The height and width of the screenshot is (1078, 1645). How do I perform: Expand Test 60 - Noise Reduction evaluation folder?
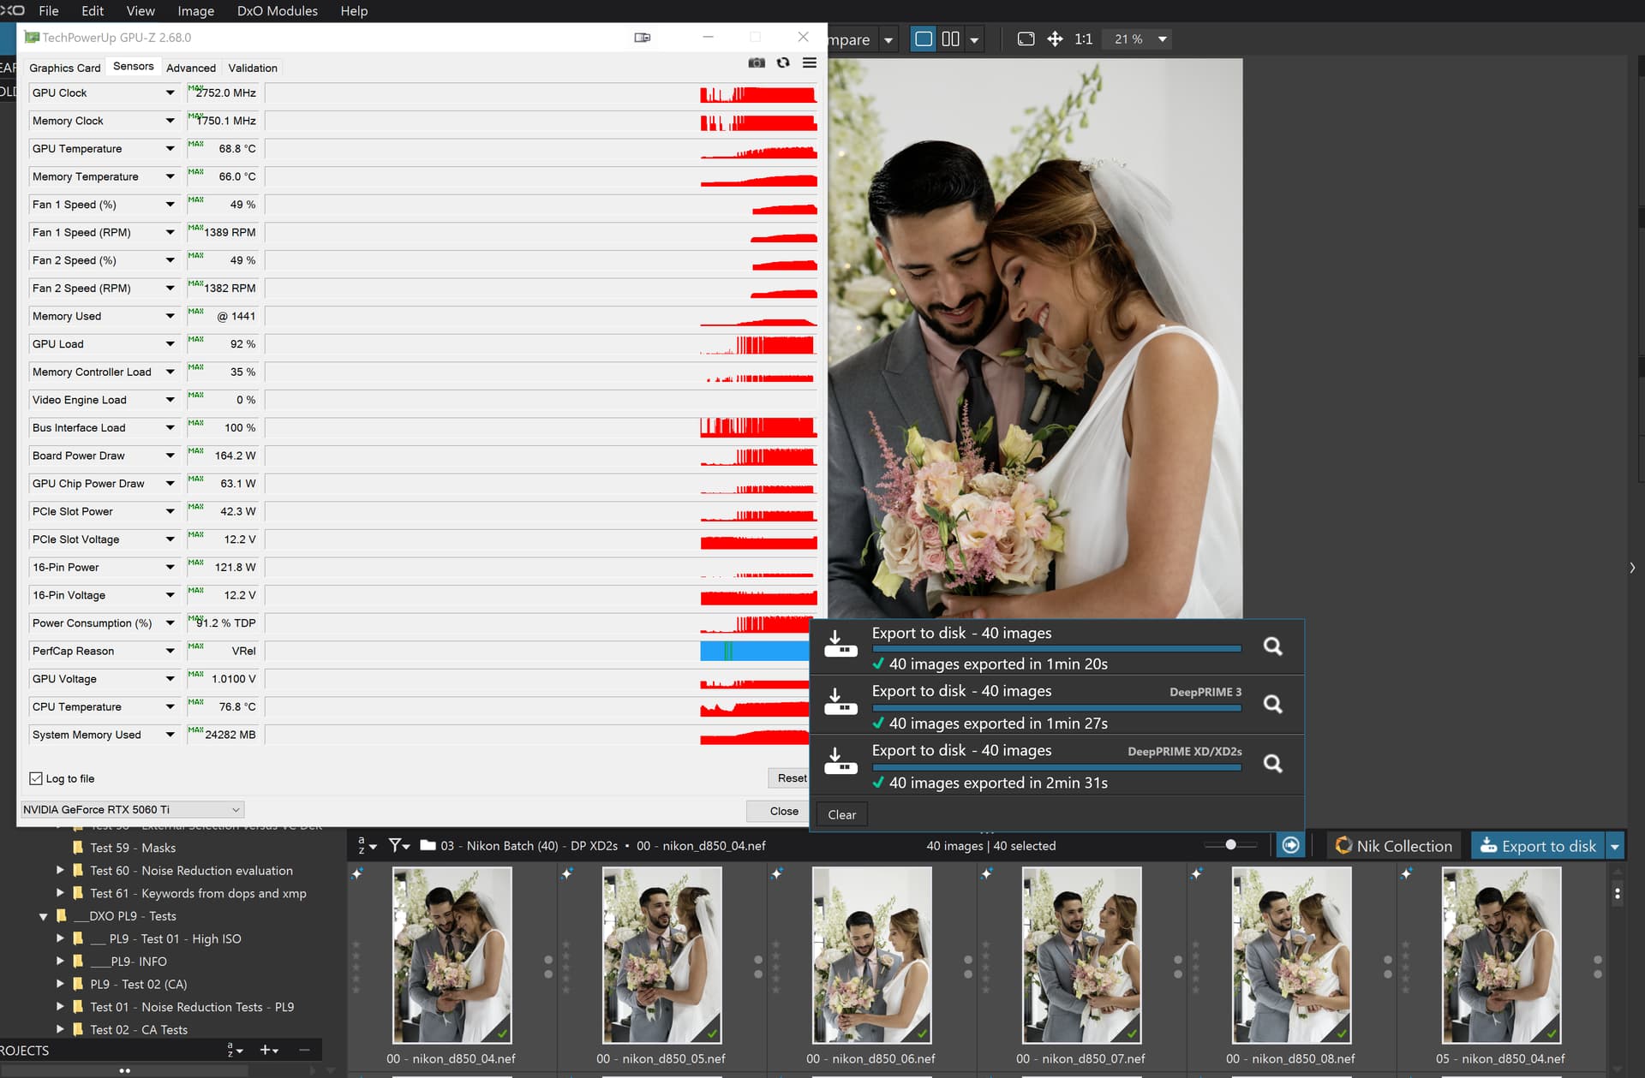(60, 870)
